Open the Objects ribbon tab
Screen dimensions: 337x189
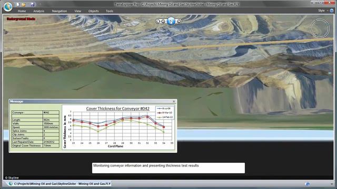click(94, 11)
